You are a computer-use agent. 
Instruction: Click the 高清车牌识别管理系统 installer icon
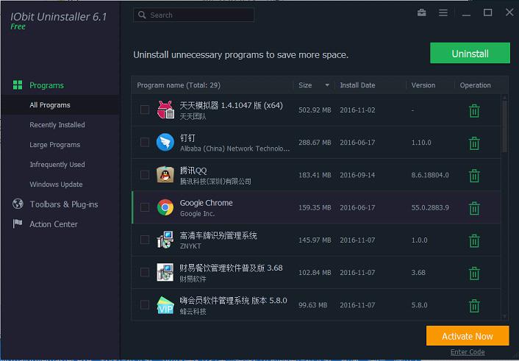click(x=165, y=240)
